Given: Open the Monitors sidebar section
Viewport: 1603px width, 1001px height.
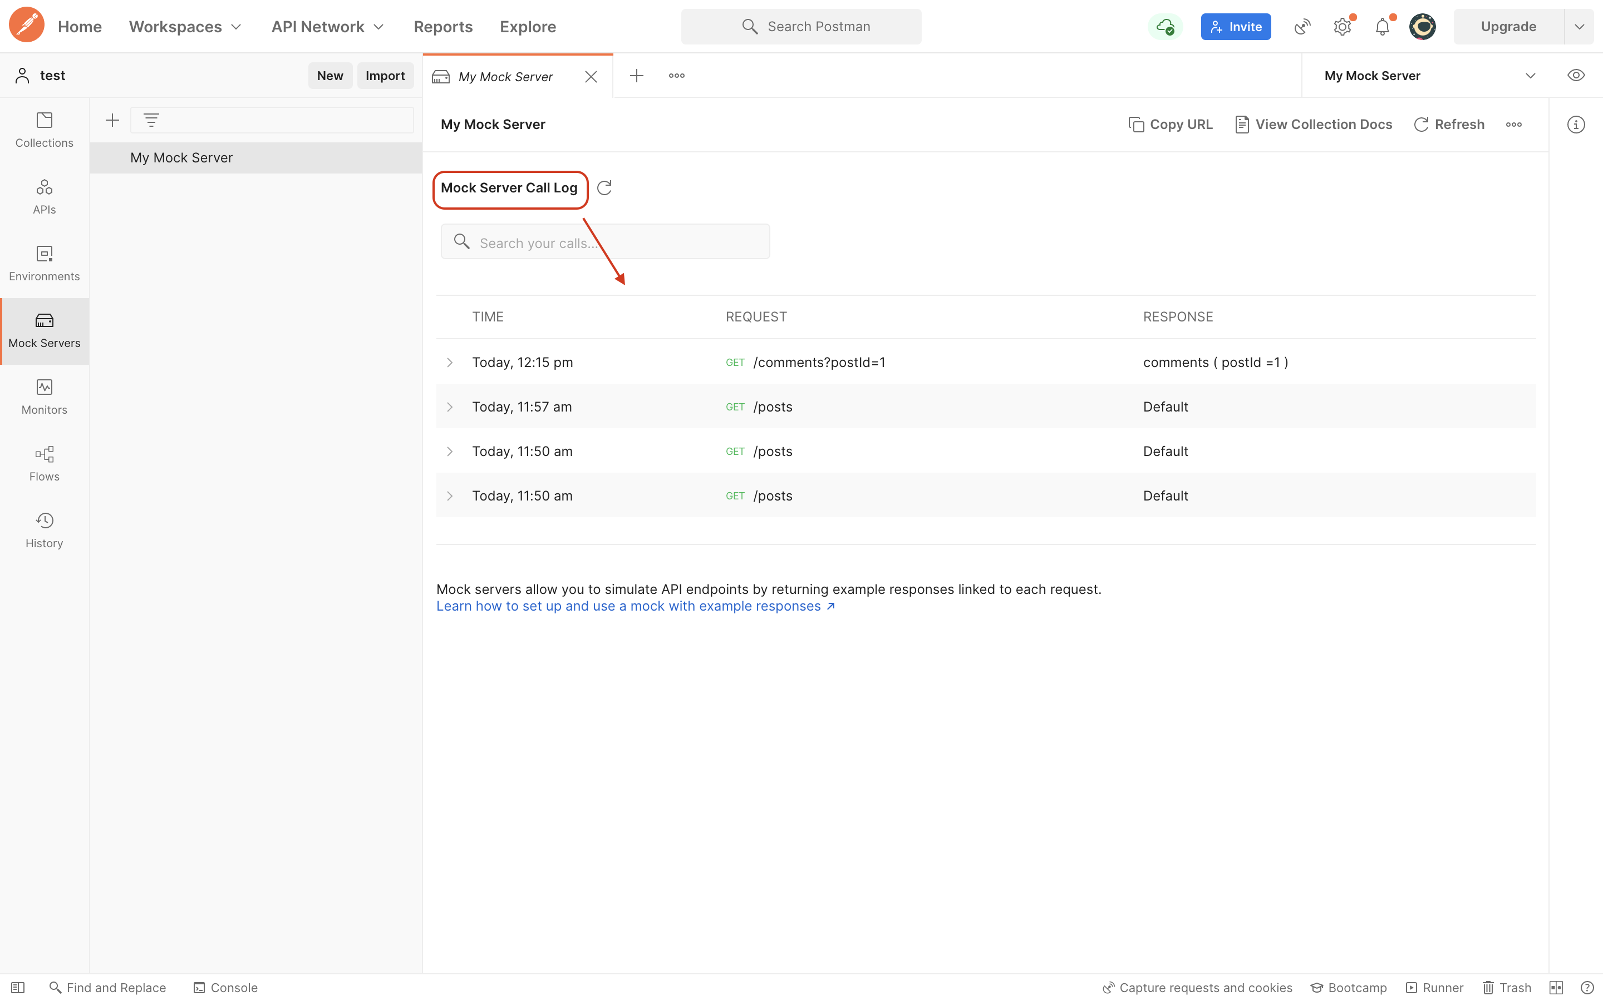Looking at the screenshot, I should click(45, 397).
